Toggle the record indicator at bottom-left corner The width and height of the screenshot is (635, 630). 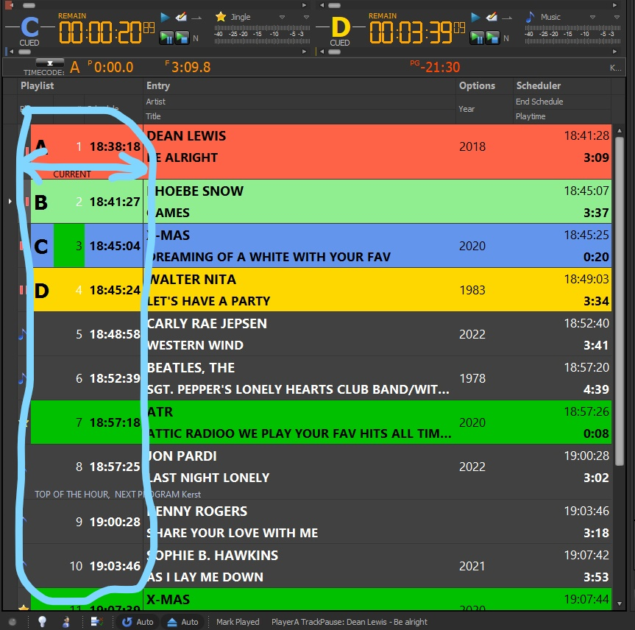(x=11, y=622)
